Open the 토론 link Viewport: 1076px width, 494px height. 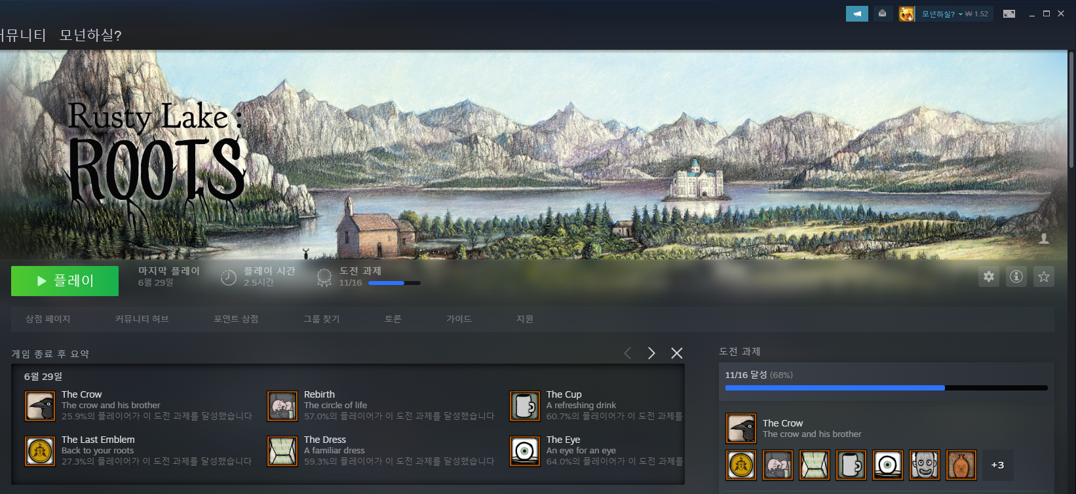[393, 319]
